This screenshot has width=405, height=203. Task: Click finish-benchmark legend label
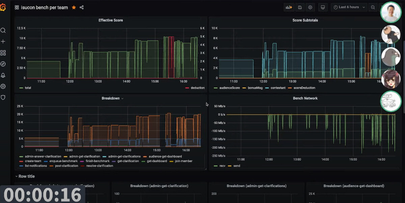coord(97,161)
